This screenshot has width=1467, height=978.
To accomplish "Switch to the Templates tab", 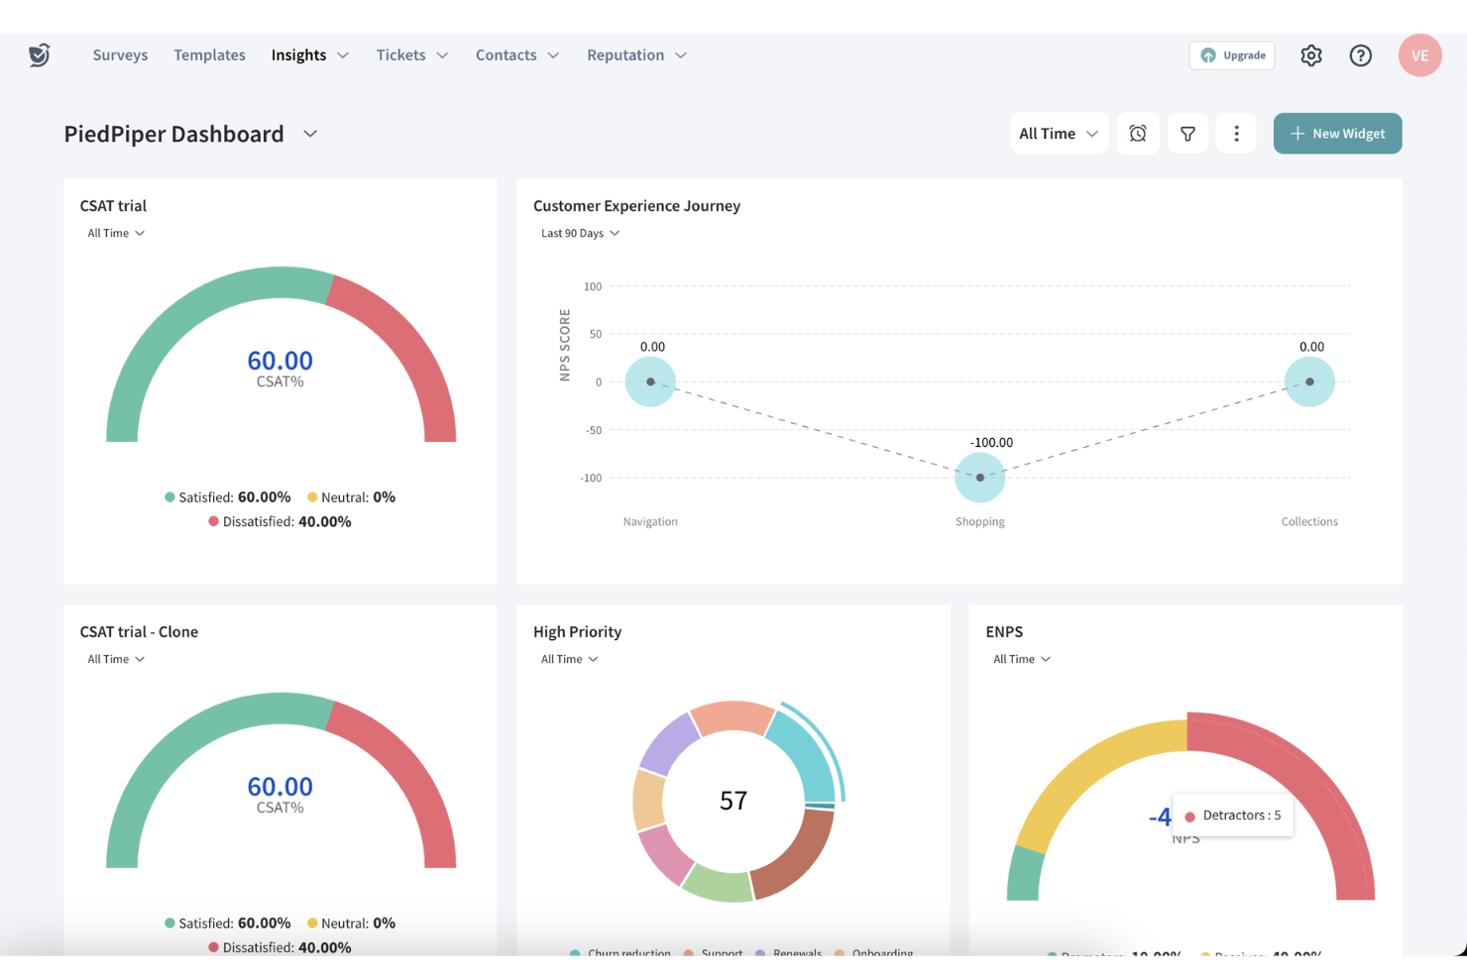I will point(209,54).
